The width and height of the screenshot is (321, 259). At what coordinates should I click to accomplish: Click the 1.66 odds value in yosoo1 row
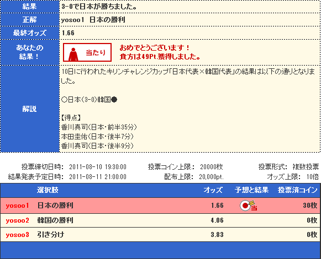[217, 206]
